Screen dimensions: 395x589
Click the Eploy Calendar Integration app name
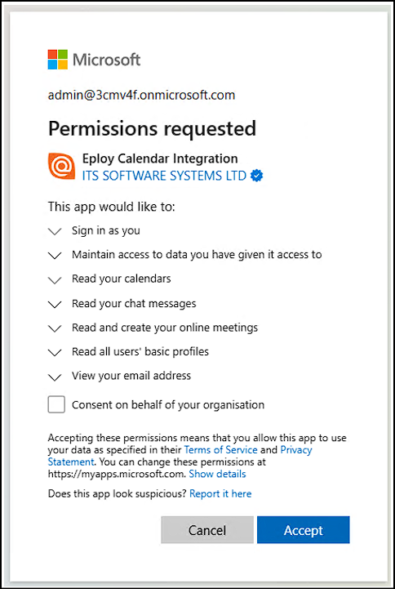(160, 158)
